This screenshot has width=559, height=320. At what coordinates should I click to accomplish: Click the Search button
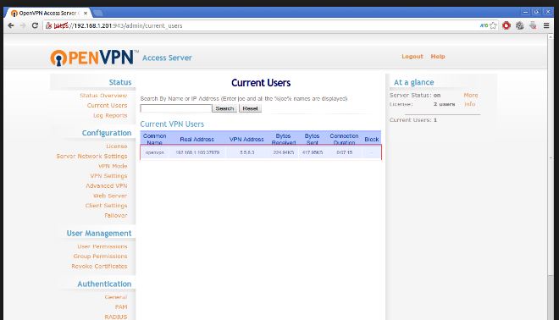click(224, 108)
